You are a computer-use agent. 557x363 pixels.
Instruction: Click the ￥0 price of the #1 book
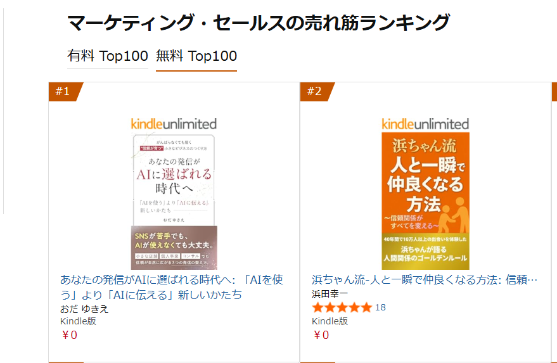pyautogui.click(x=68, y=335)
